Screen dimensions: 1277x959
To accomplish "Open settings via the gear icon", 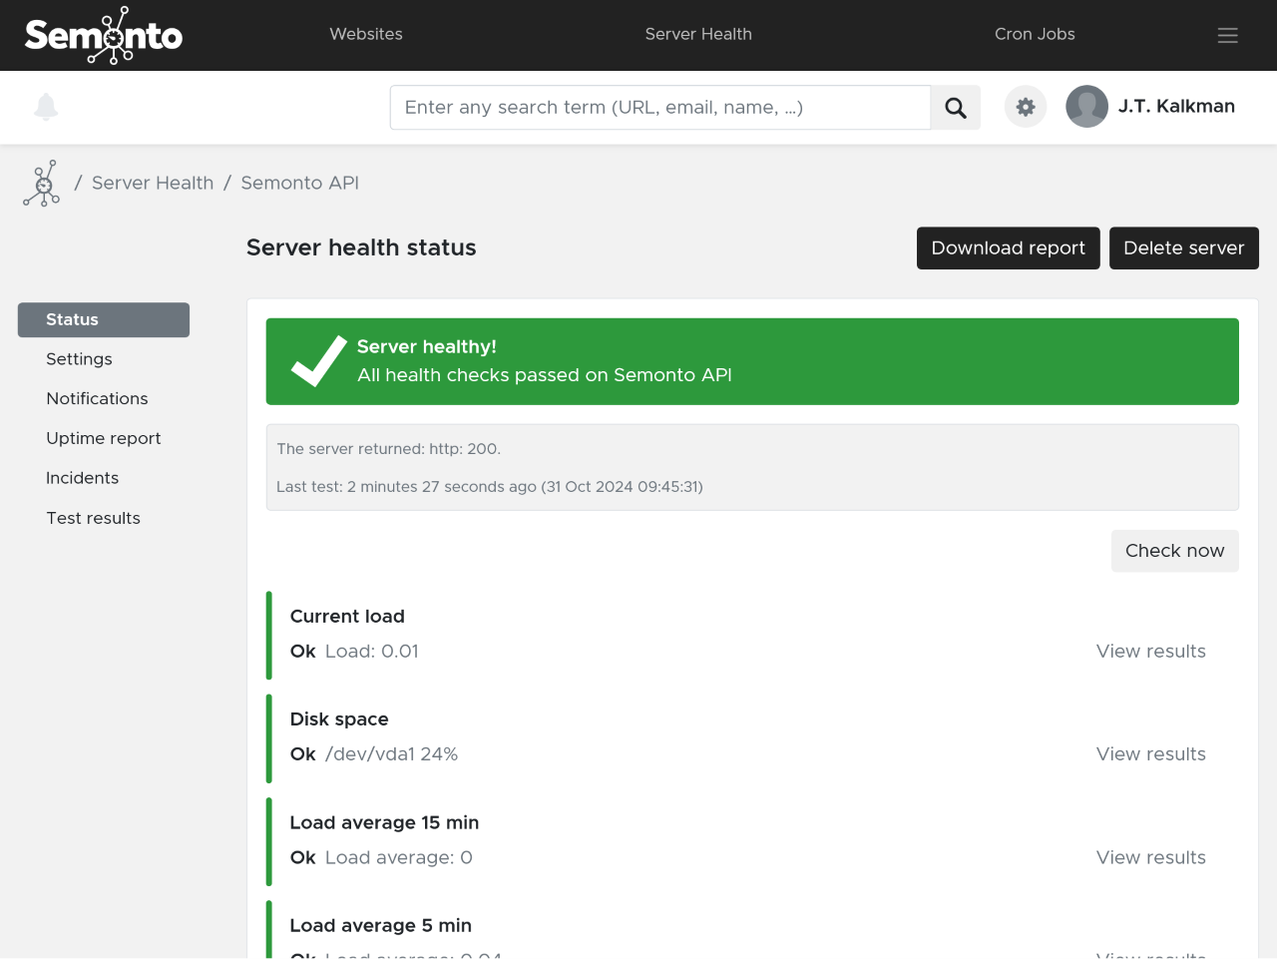I will [1026, 107].
